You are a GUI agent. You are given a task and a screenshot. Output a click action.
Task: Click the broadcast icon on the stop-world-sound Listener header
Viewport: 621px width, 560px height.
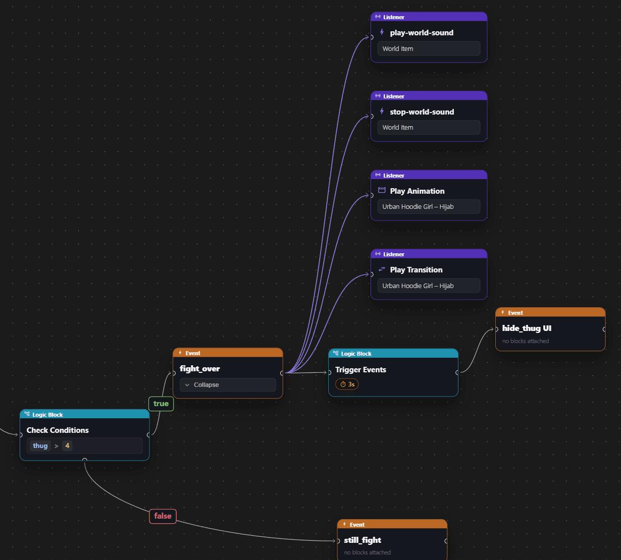click(x=378, y=96)
